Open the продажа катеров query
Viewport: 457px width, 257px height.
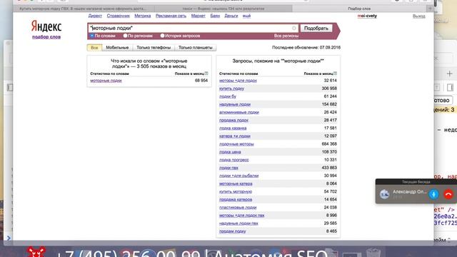click(236, 200)
